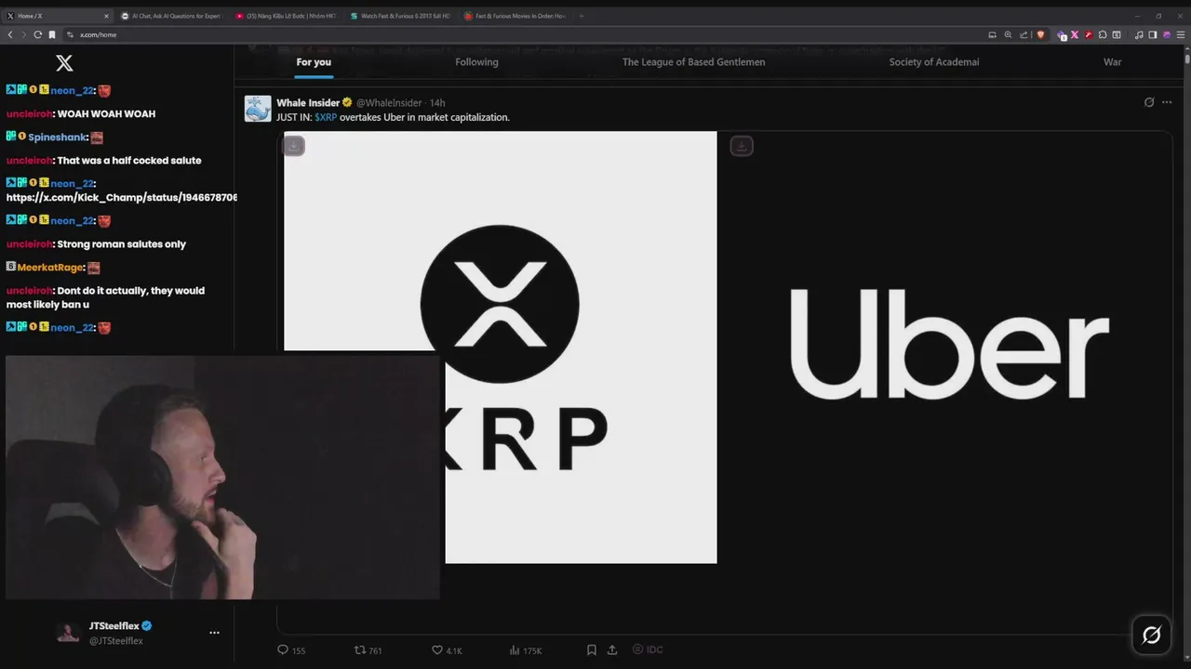
Task: Open the XRP logo image
Action: 501,347
